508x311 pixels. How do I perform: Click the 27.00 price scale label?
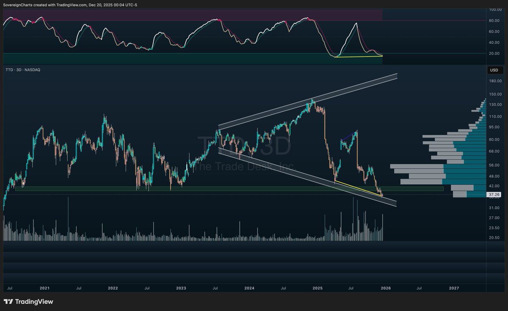tap(494, 218)
